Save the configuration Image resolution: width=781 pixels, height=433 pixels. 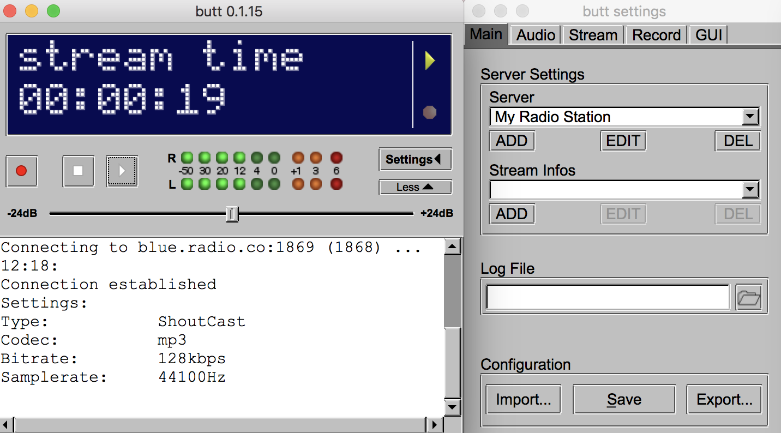(x=624, y=400)
